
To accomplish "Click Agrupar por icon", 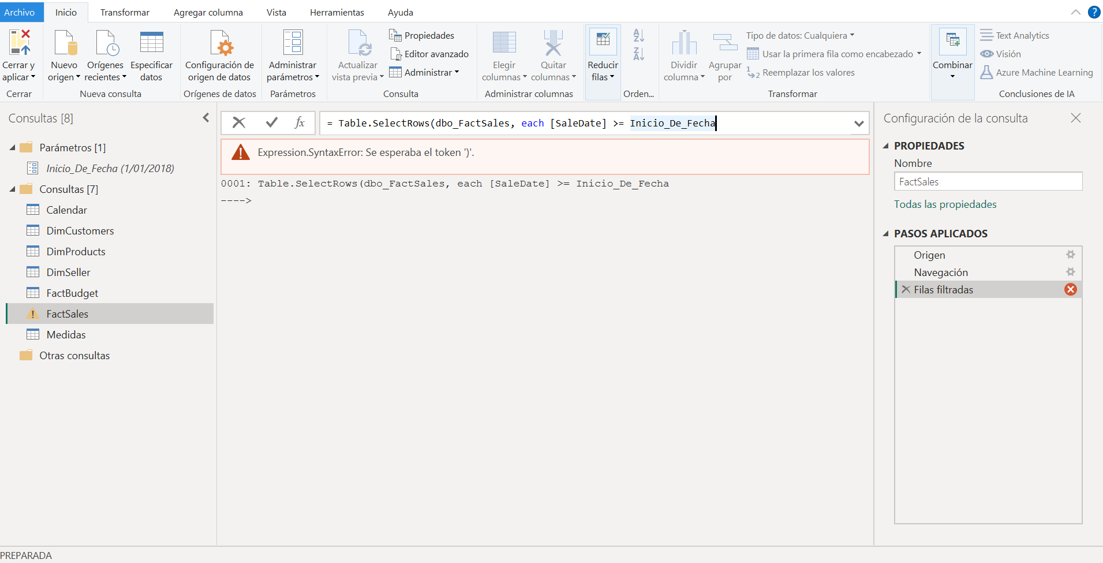I will [725, 43].
